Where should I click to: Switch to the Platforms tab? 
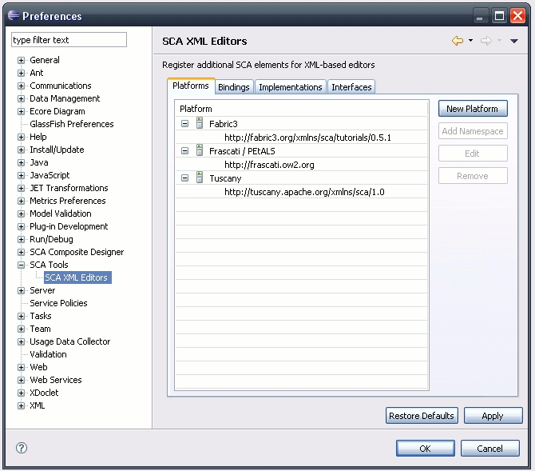pos(191,86)
